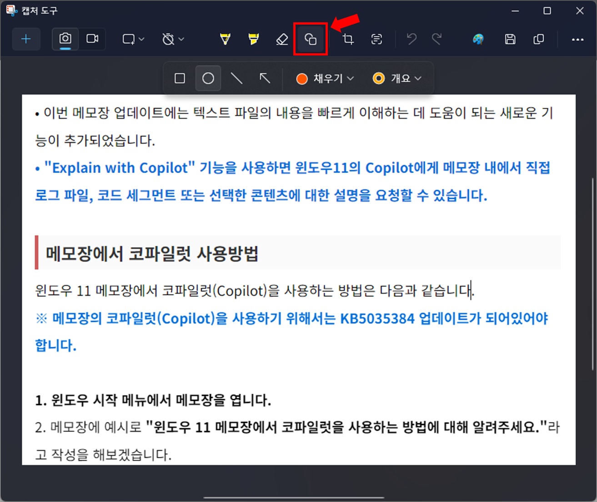
Task: Click the text KB5035384
Action: coord(377,318)
